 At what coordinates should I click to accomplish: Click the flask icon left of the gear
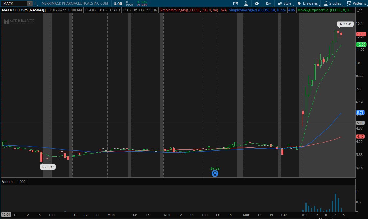(x=246, y=3)
